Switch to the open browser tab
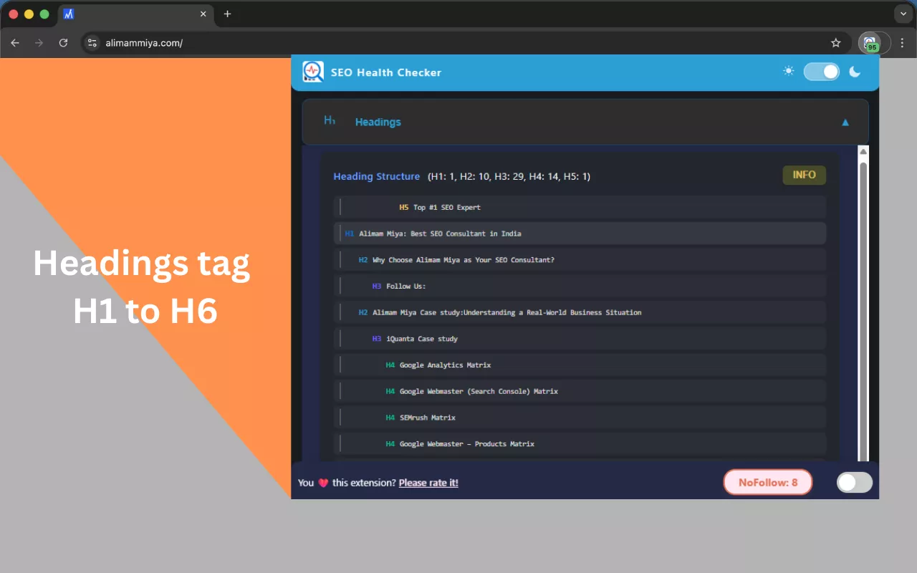The height and width of the screenshot is (573, 917). point(129,14)
